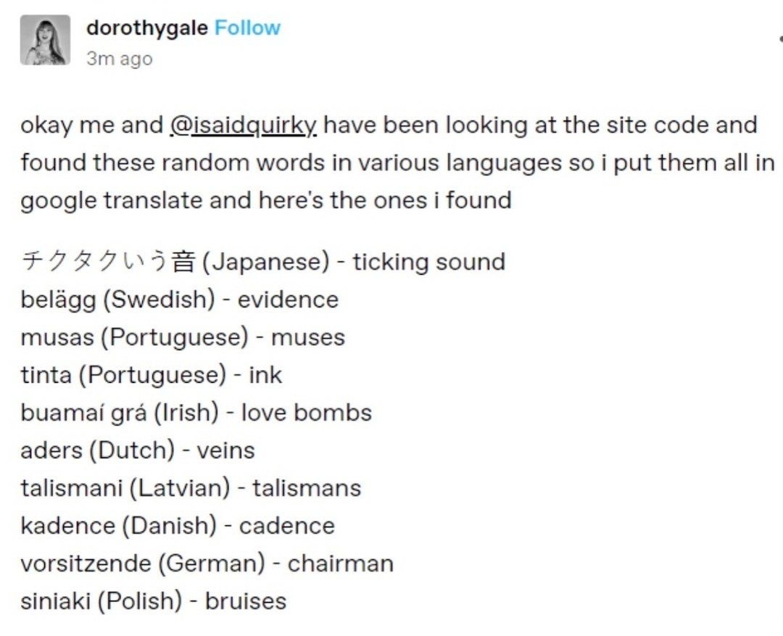Screen dimensions: 783x636
Task: Open the @isaidquirky mention
Action: coord(243,125)
